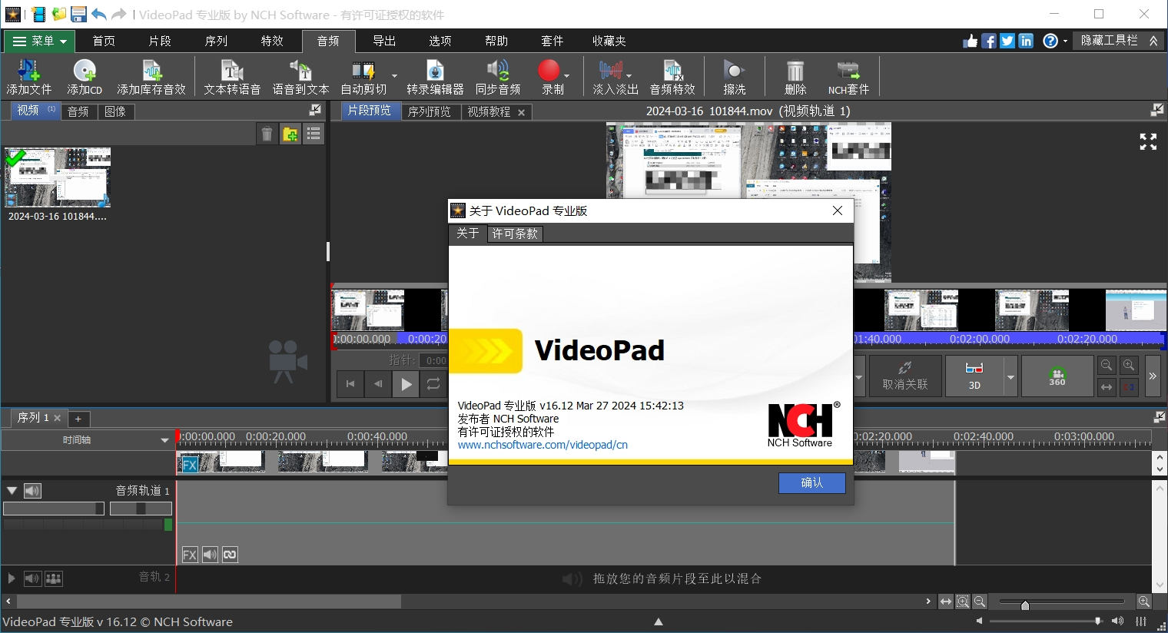Add a new sequence with the + tab button
This screenshot has width=1168, height=633.
[x=78, y=419]
